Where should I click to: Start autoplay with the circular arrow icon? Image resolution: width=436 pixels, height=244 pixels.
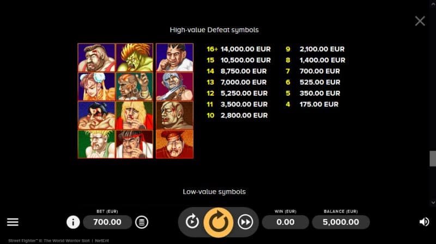(x=192, y=222)
